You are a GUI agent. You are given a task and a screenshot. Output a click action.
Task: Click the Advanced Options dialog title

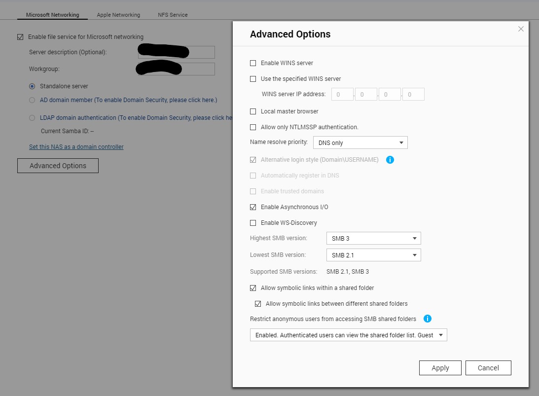[x=290, y=34]
